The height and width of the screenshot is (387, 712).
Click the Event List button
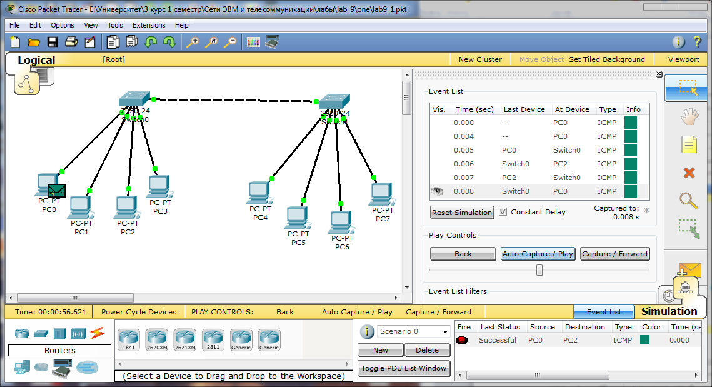604,311
